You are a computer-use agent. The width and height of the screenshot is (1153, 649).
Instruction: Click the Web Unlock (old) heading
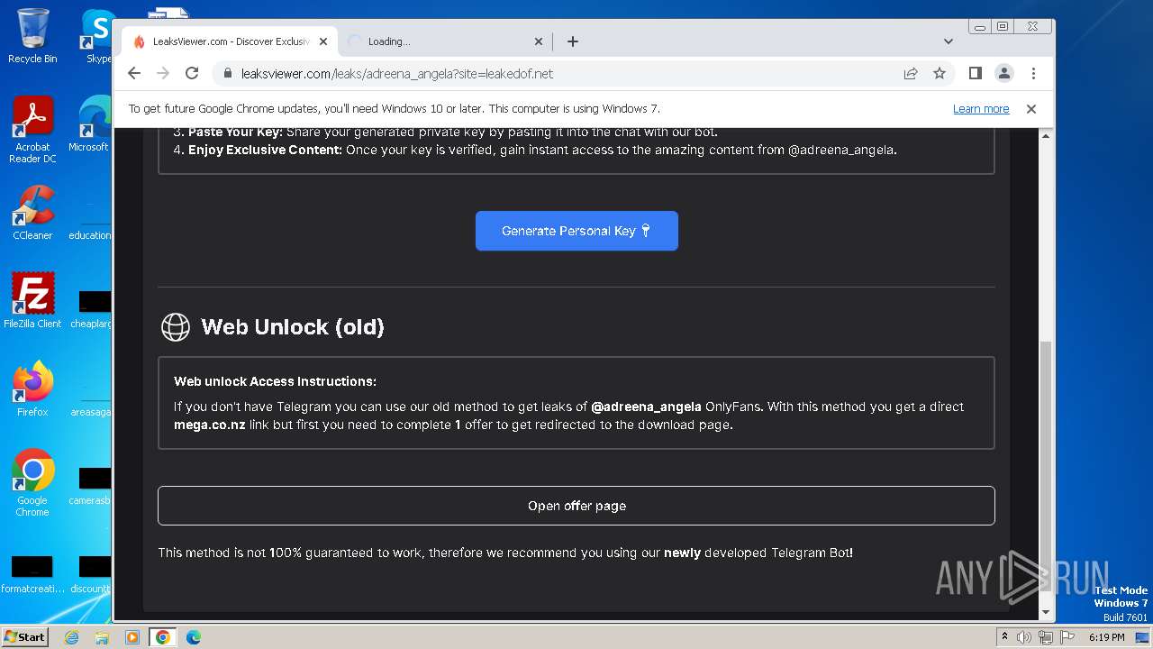293,326
